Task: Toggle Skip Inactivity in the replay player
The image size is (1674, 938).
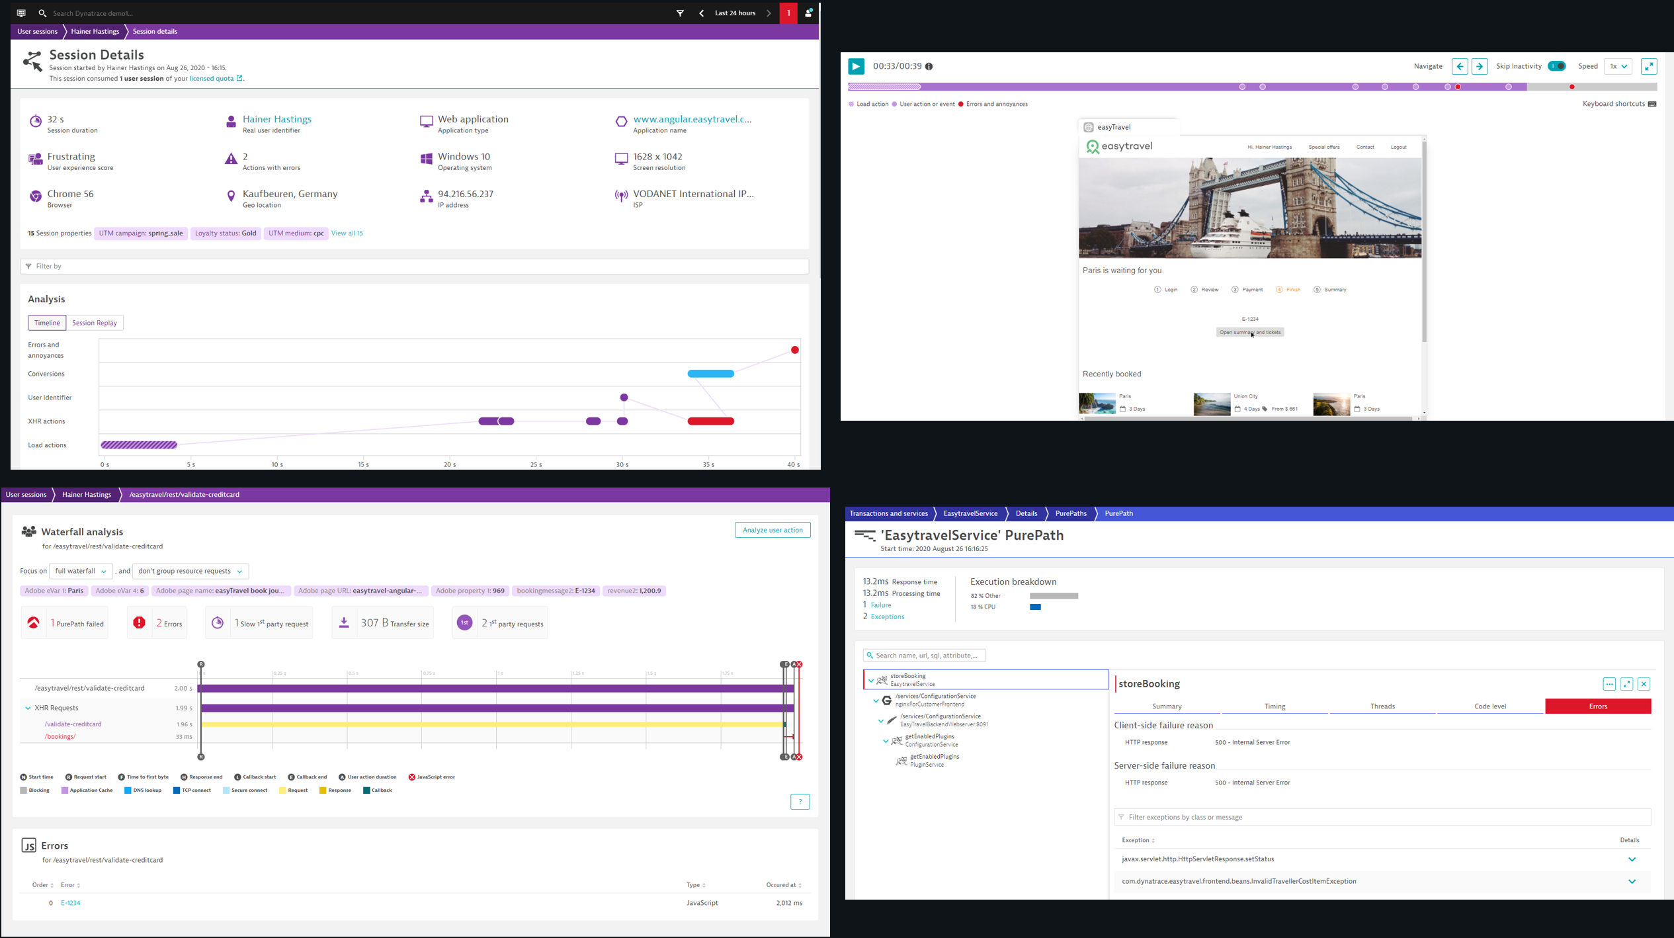Action: coord(1558,66)
